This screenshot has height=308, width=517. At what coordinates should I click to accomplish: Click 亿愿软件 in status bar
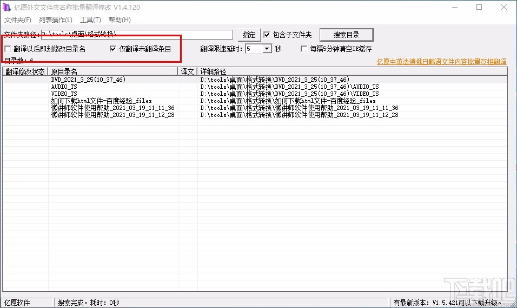pos(17,303)
